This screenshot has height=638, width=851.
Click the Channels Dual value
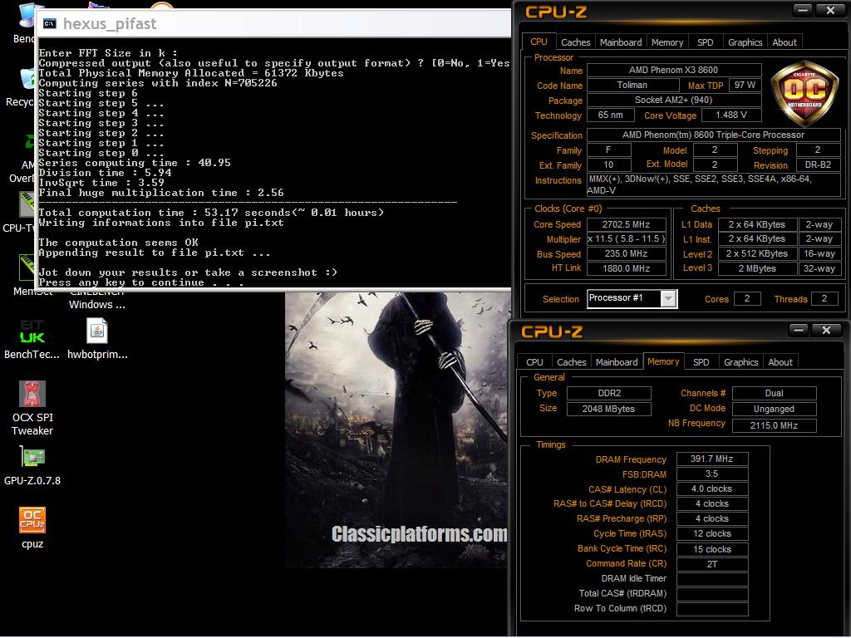click(774, 393)
